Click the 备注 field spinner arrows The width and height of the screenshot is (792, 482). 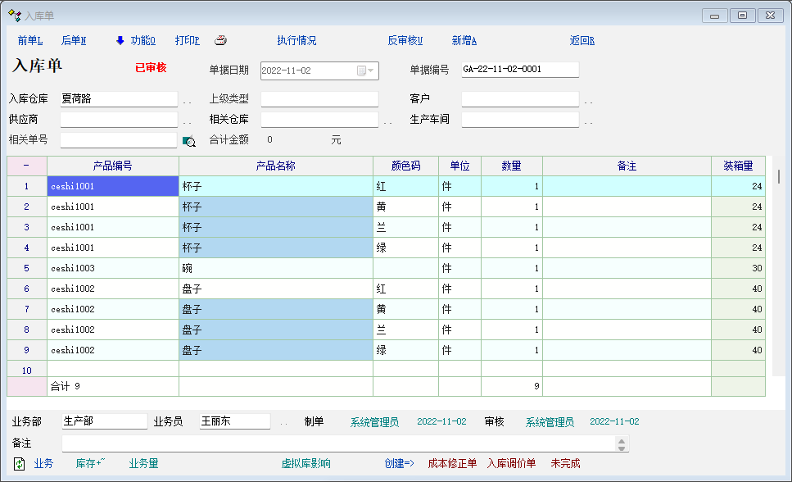622,443
